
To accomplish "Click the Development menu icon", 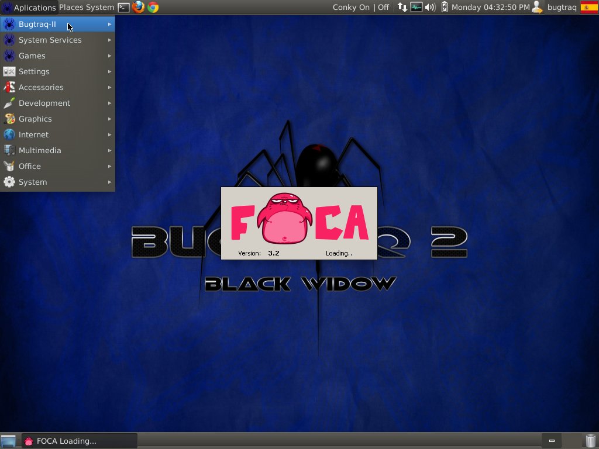I will [9, 103].
